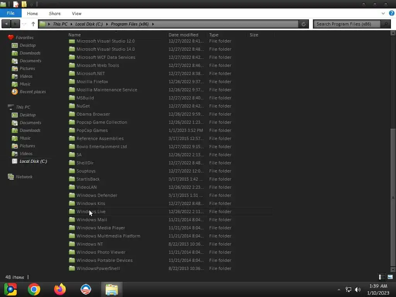Click File Explorer taskbar icon
Screen dimensions: 396x297
tap(112, 289)
